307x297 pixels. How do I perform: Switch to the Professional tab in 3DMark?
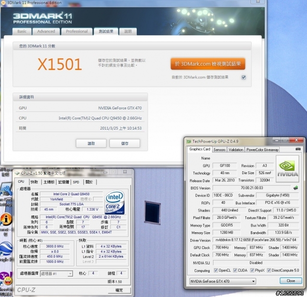point(77,31)
